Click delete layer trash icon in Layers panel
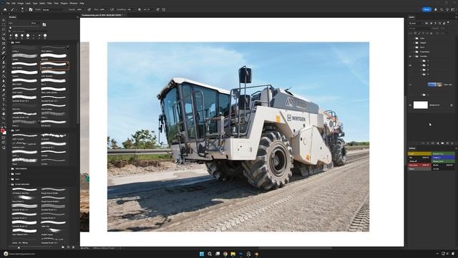 pos(452,143)
